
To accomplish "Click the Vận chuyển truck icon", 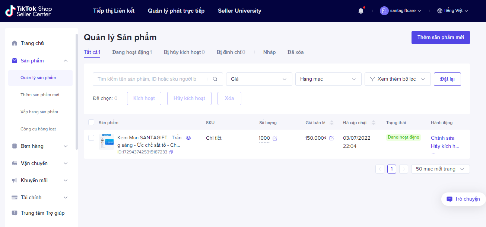I will (x=15, y=163).
